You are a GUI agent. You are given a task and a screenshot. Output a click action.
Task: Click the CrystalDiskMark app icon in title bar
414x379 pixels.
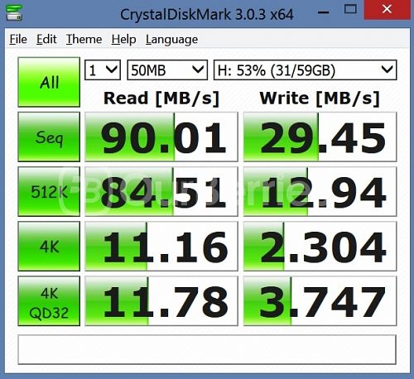[x=14, y=12]
